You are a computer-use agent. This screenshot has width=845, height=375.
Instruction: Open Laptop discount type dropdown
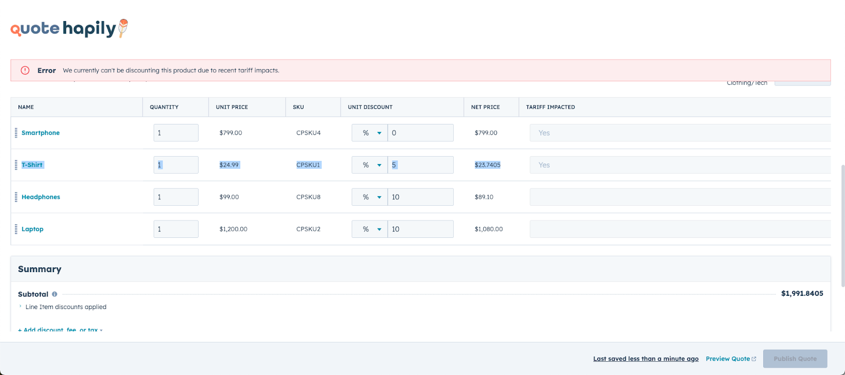[370, 229]
